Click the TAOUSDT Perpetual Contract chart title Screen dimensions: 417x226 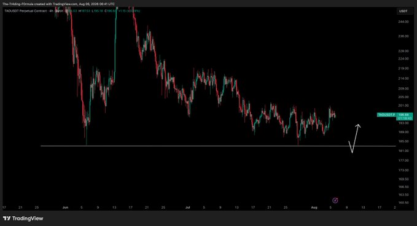pyautogui.click(x=26, y=11)
